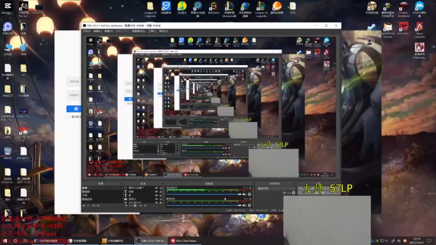Click the OBS preview canvas
436x245 pixels.
(211, 107)
